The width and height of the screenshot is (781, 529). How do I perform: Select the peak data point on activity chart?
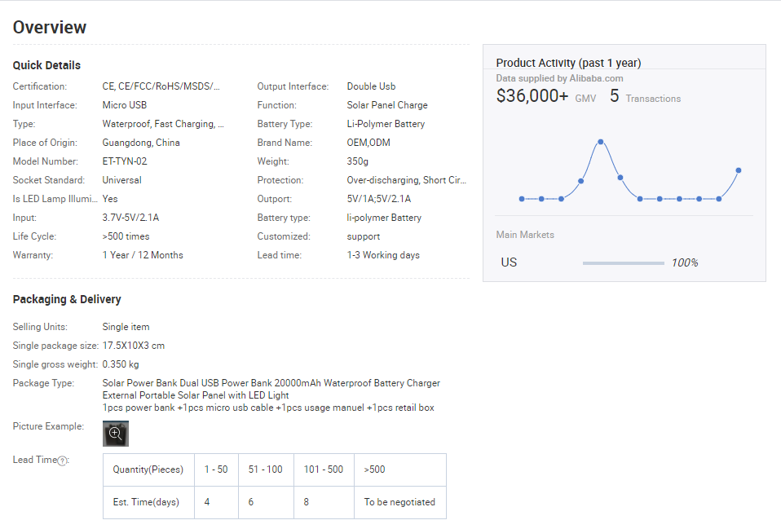tap(601, 142)
